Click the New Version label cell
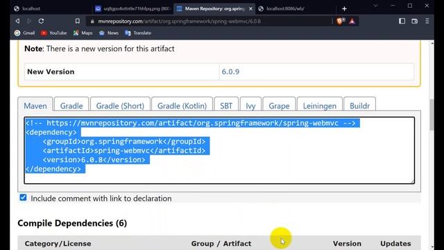 pos(122,72)
